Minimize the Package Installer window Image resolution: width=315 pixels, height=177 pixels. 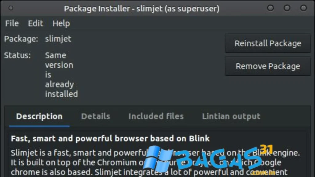(270, 8)
